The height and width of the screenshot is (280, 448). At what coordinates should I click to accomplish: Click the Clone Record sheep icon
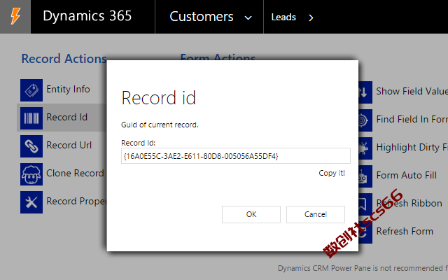click(31, 174)
